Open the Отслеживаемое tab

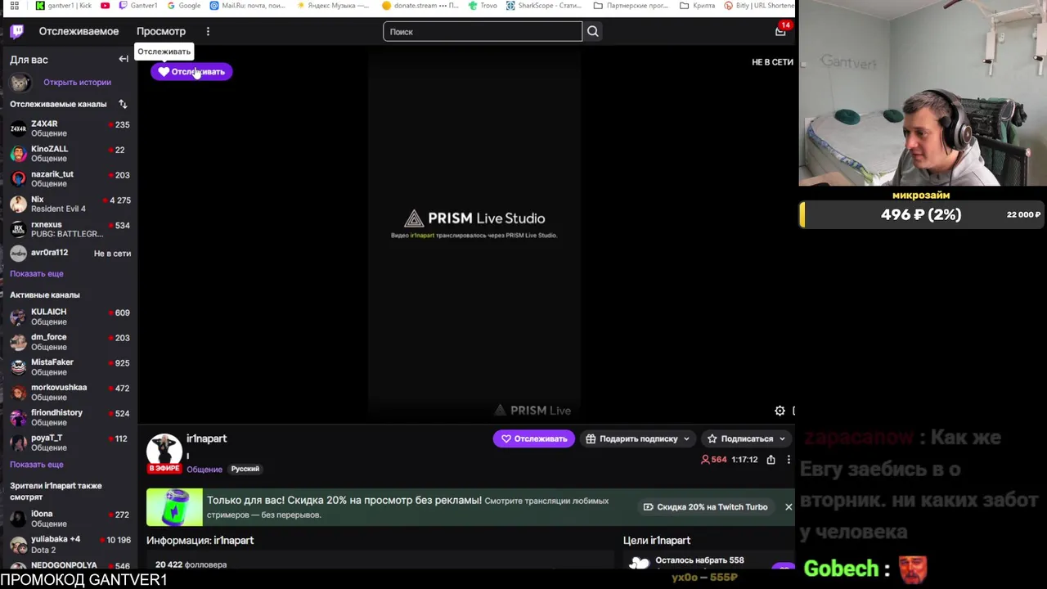(79, 32)
